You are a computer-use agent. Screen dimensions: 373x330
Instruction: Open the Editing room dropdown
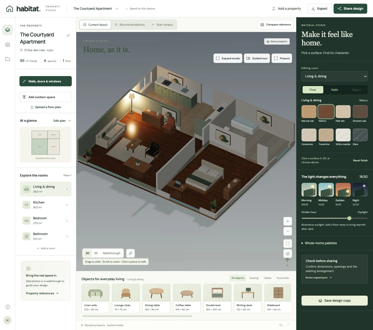(334, 76)
